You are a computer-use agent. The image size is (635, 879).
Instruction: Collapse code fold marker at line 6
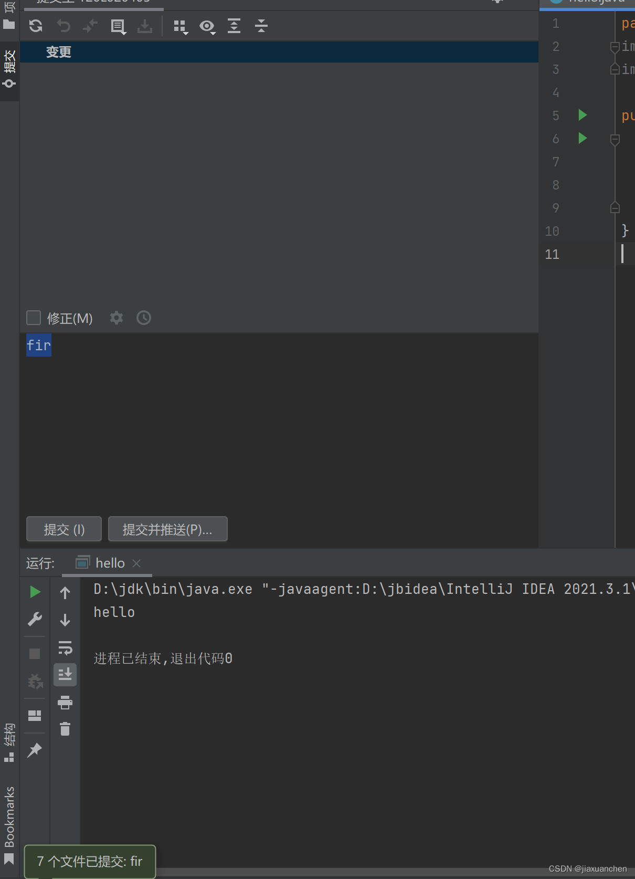(x=615, y=139)
